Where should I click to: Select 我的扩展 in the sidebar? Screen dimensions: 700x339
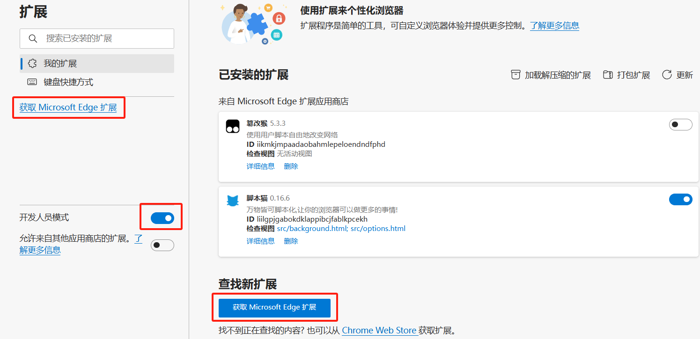(x=97, y=64)
